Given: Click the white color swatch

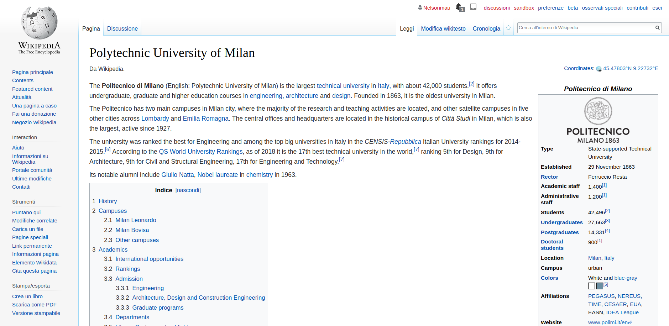Looking at the screenshot, I should pos(591,286).
